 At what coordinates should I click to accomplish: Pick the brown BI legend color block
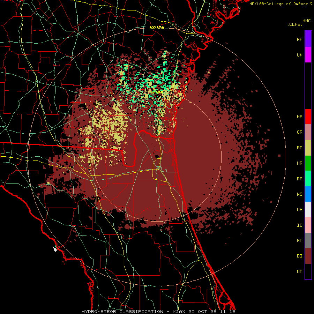point(308,256)
